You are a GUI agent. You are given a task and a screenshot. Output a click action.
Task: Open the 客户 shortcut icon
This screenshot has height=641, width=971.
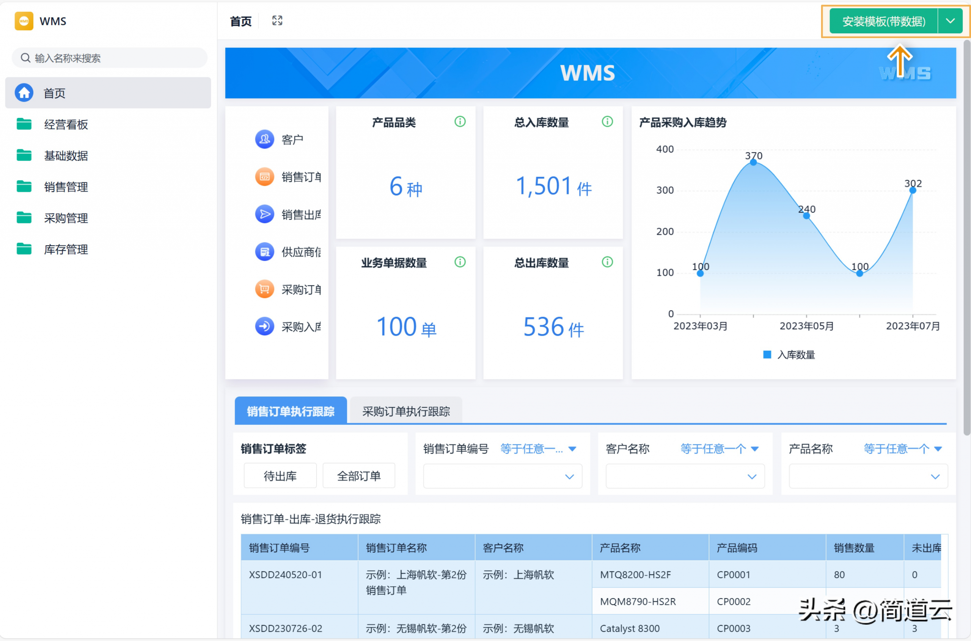coord(264,140)
